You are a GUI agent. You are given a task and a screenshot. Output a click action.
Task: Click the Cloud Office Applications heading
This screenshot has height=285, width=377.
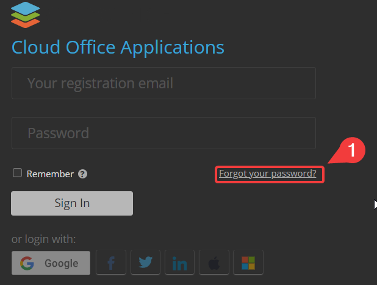(118, 47)
